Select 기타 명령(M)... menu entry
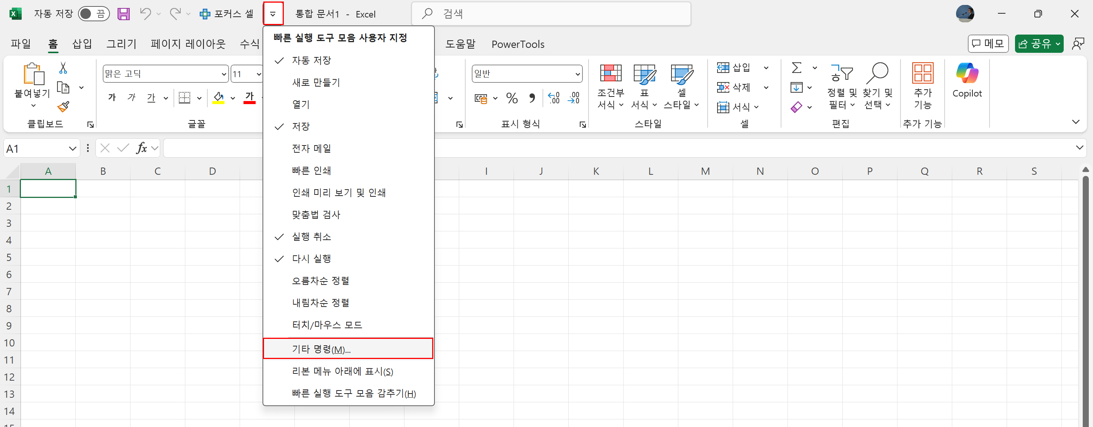 point(321,349)
